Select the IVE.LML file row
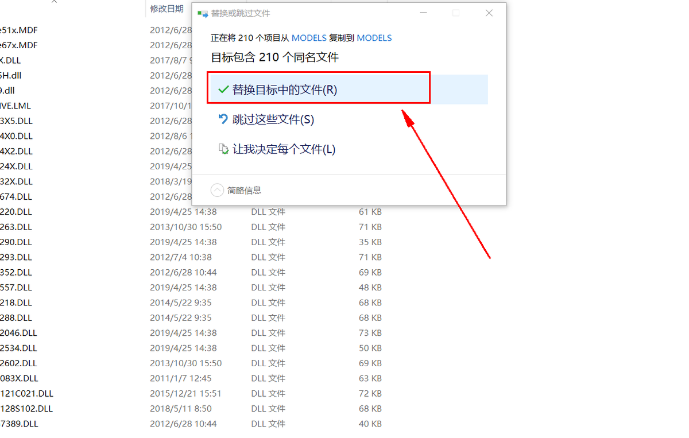 point(16,106)
